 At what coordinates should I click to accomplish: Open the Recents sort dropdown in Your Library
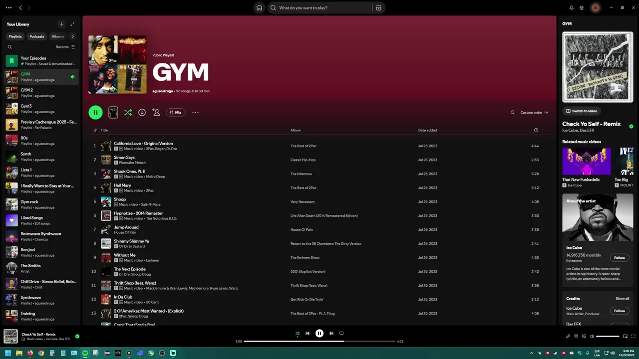65,47
